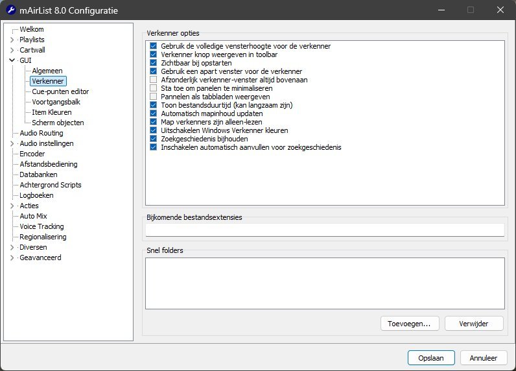Screen dimensions: 516x371
Task: Click the Annuleer button
Action: [484, 357]
